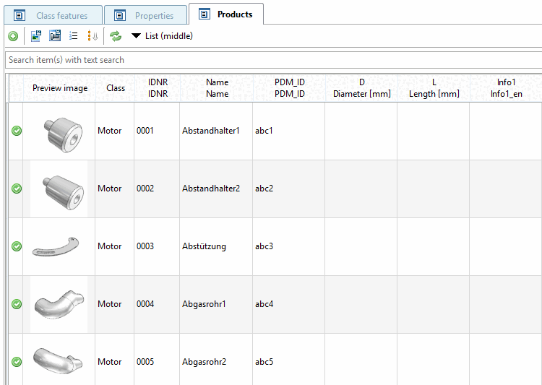This screenshot has height=385, width=542.
Task: Click the Info1_en column header
Action: [x=506, y=88]
